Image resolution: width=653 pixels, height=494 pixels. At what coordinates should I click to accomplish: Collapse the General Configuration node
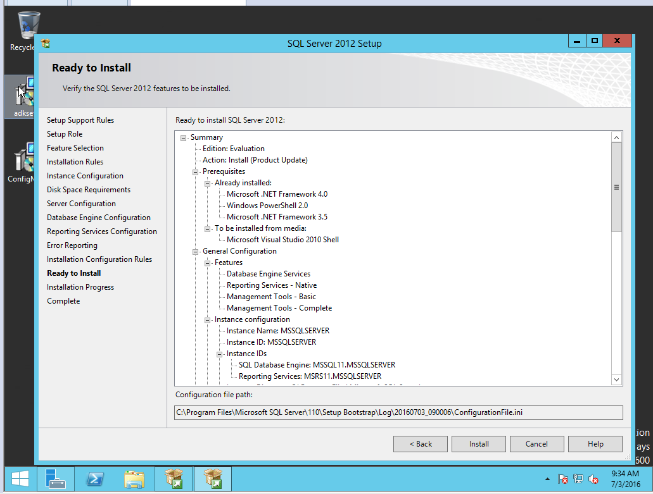[x=195, y=252]
